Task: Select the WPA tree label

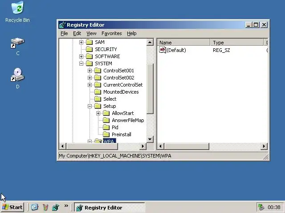Action: tap(109, 141)
